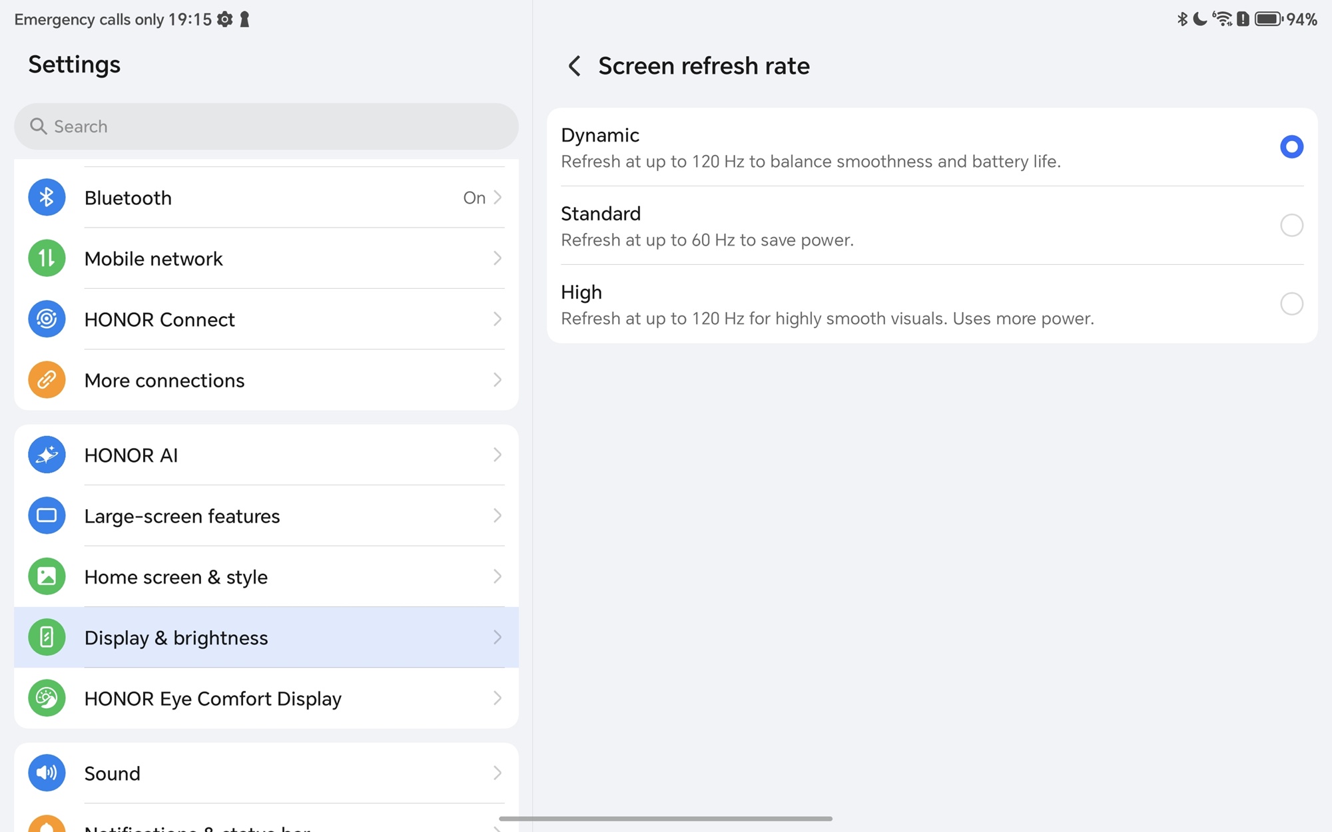Expand Bluetooth using its On chevron
The height and width of the screenshot is (832, 1332).
497,198
